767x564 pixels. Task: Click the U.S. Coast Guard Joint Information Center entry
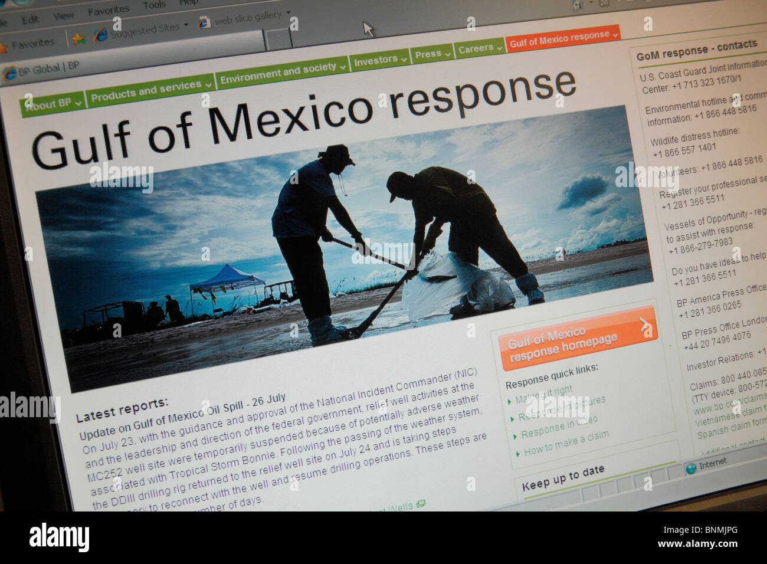tap(703, 77)
